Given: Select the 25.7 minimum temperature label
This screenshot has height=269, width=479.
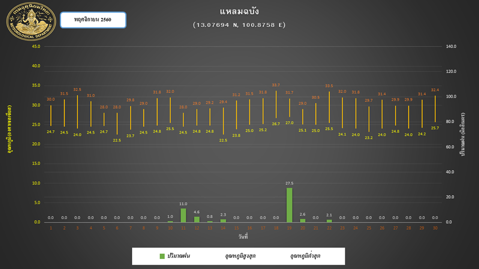Looking at the screenshot, I should (x=435, y=128).
